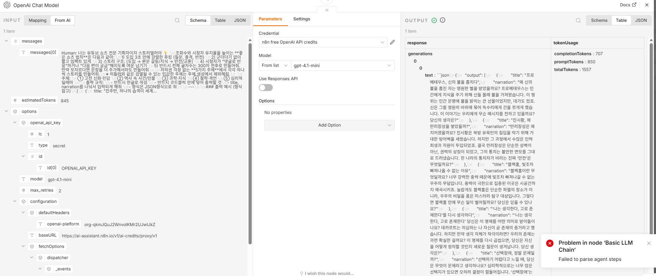
Task: Click the OpenAI logo icon in title
Action: pos(7,5)
